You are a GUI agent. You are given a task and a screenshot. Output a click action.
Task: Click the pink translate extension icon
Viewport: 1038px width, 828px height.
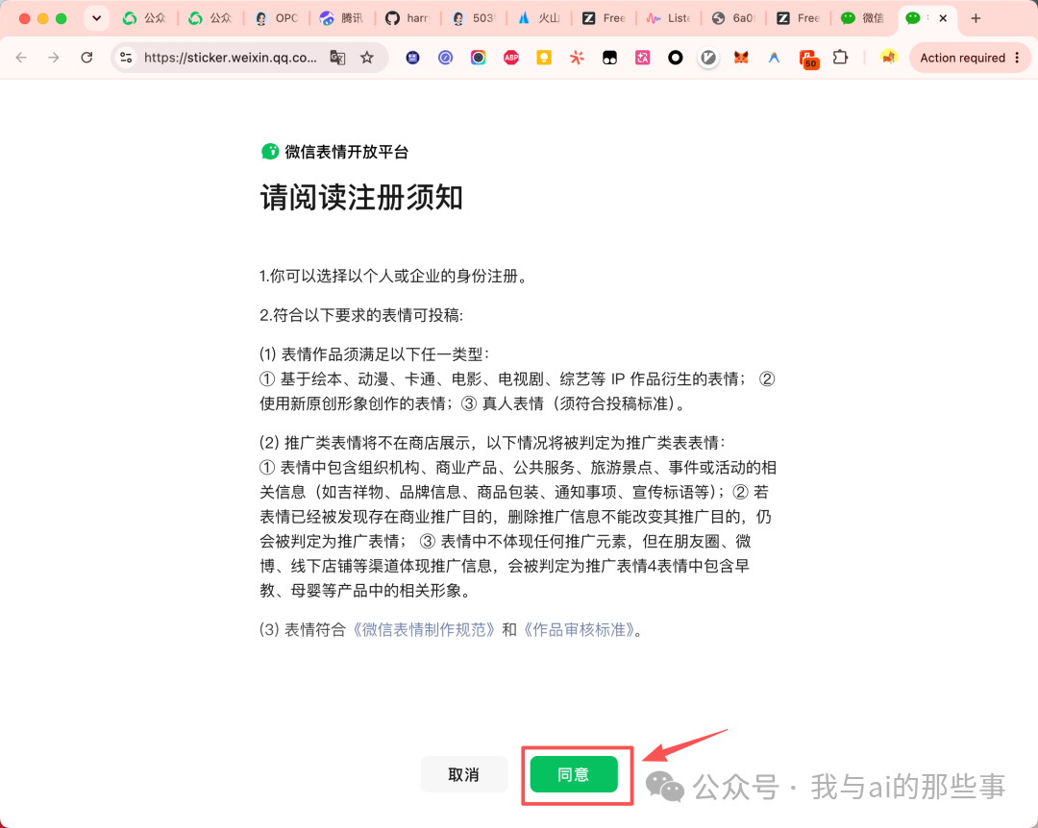(642, 58)
